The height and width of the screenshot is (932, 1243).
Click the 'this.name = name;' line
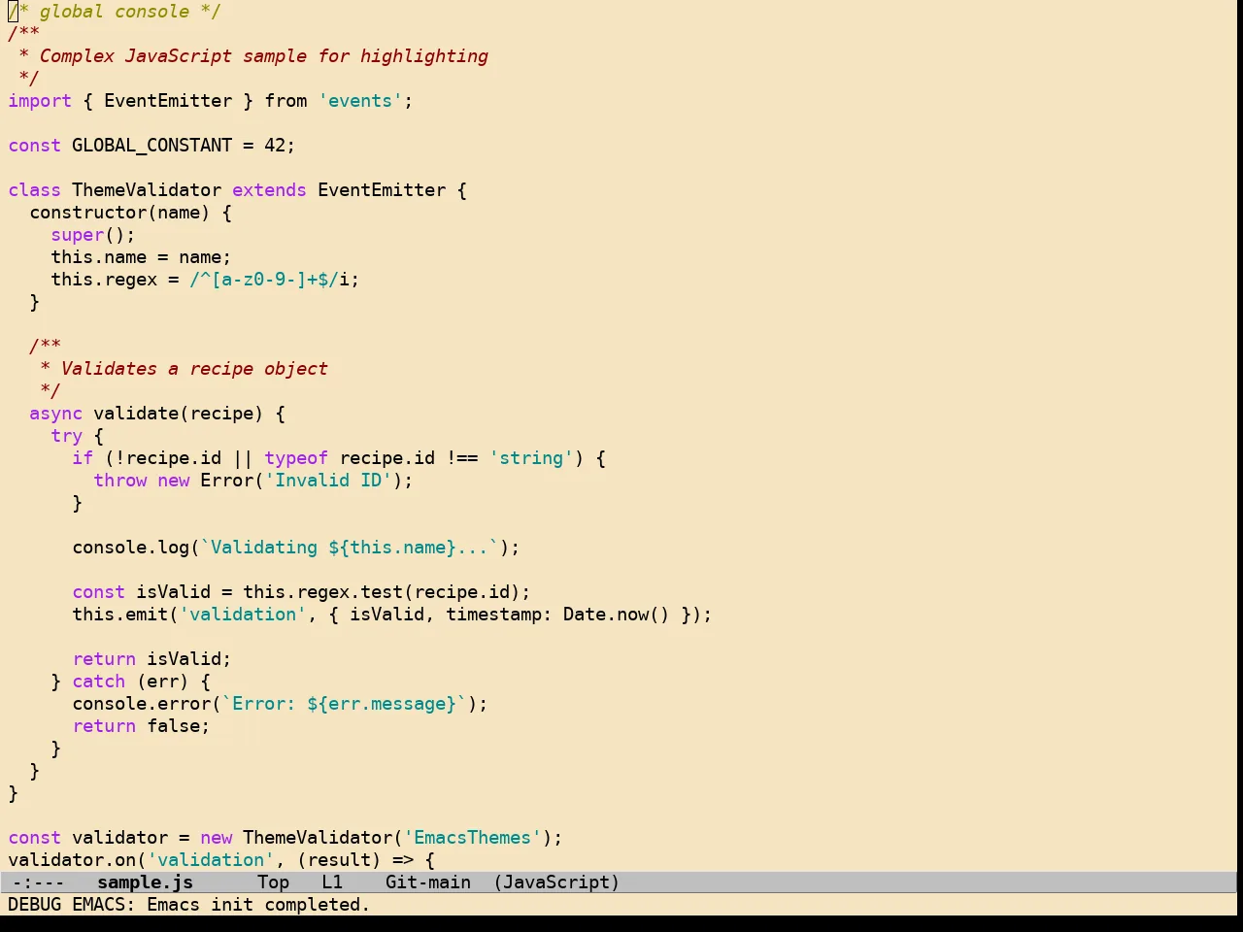click(141, 257)
